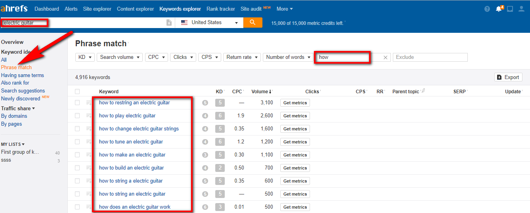Click add-to-list icon for 'how to string a electric guitar'
Screen dimensions: 530x213
pos(89,181)
